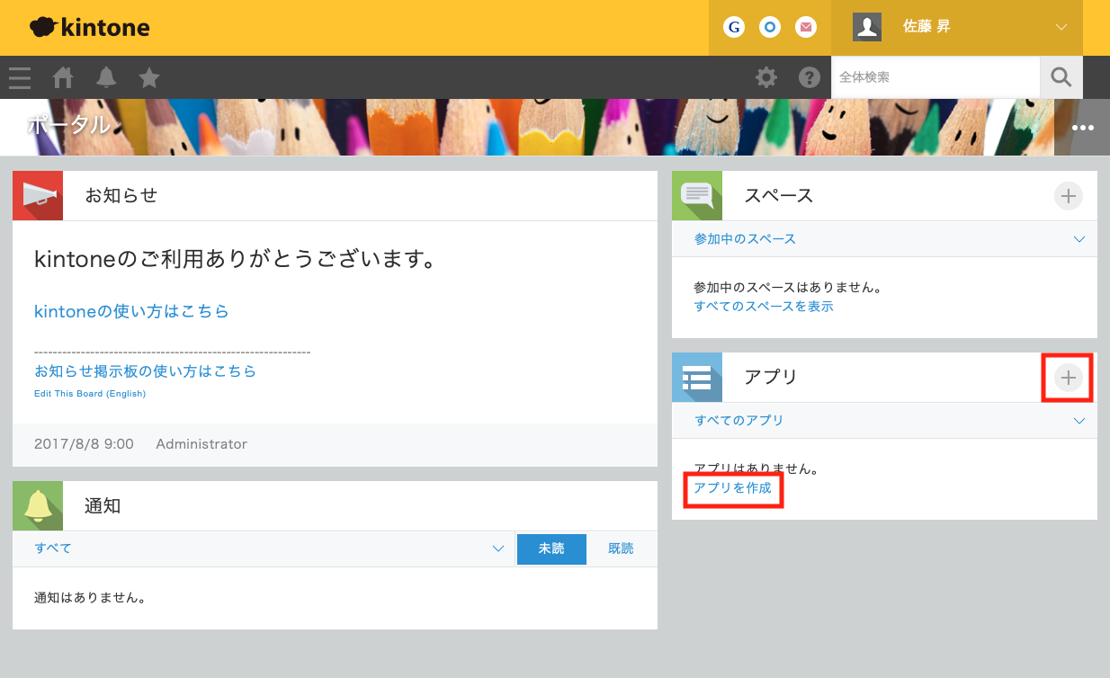This screenshot has height=678, width=1110.
Task: Create an app with plus button
Action: [x=1068, y=378]
